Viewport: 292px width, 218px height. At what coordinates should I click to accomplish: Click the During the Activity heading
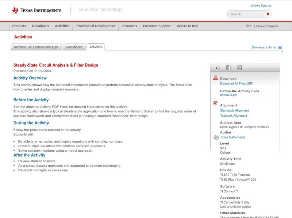point(31,123)
